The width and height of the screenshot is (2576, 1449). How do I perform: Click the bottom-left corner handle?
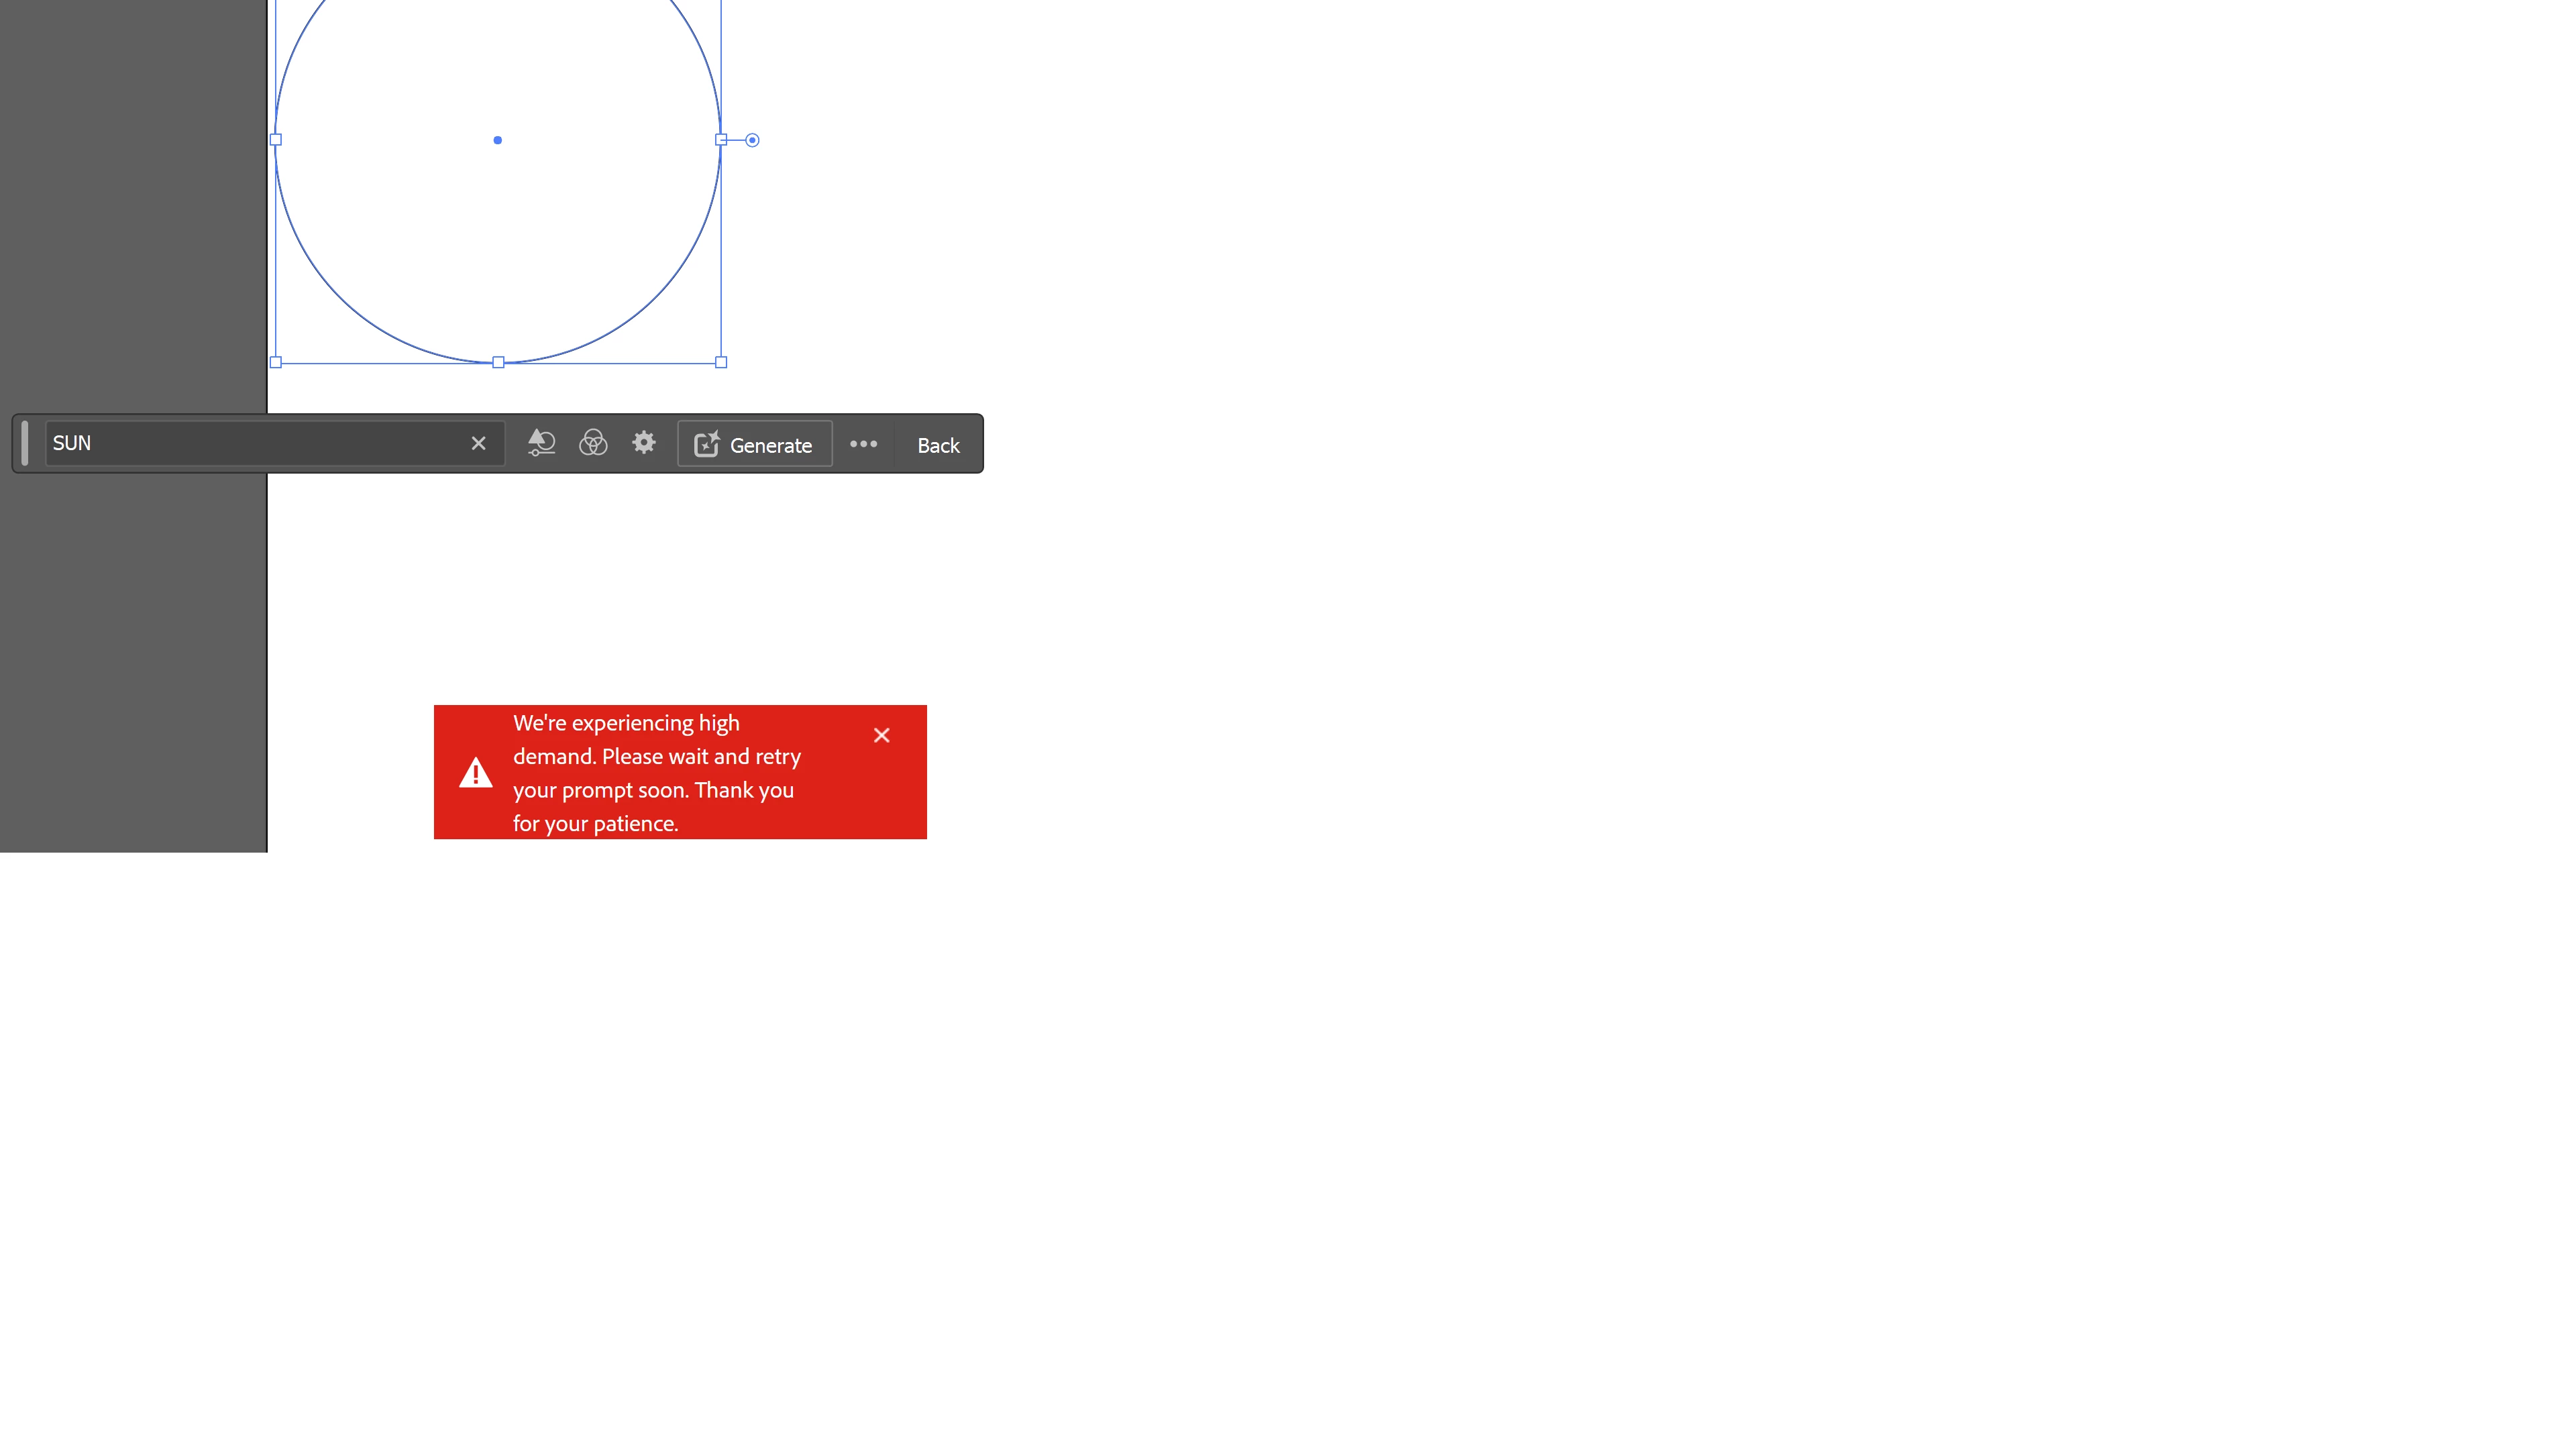(x=276, y=362)
